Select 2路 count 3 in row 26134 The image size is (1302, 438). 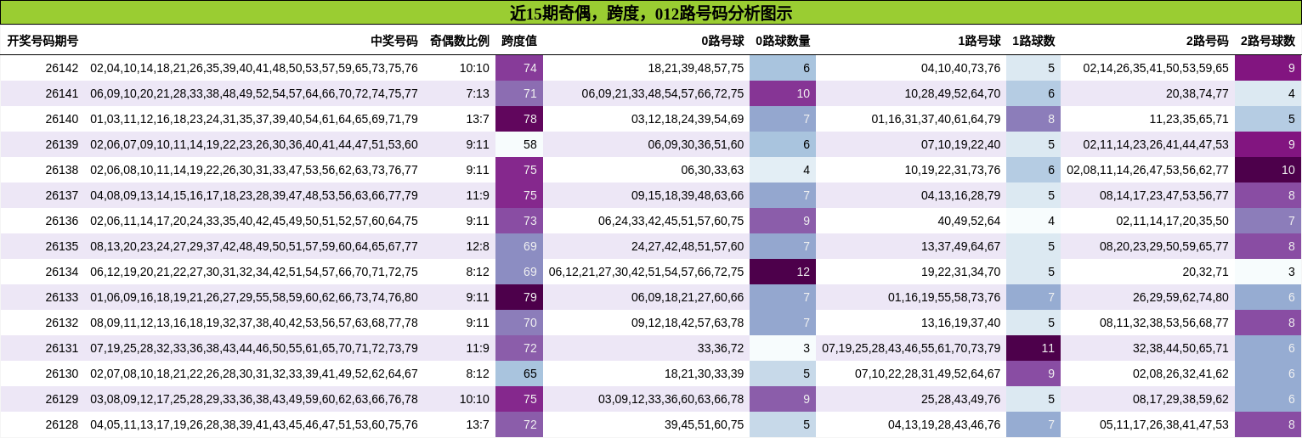point(1268,272)
